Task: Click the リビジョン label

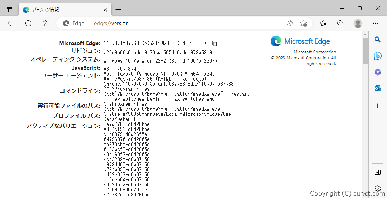Action: click(86, 51)
